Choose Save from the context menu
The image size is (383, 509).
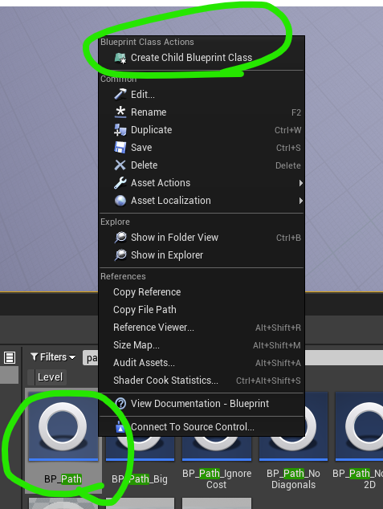point(202,148)
